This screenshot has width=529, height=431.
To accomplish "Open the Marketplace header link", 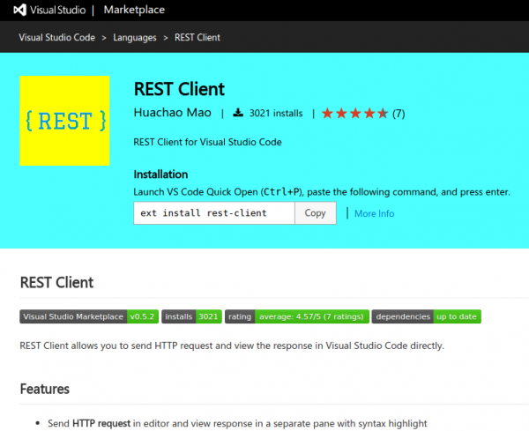I will (x=134, y=10).
